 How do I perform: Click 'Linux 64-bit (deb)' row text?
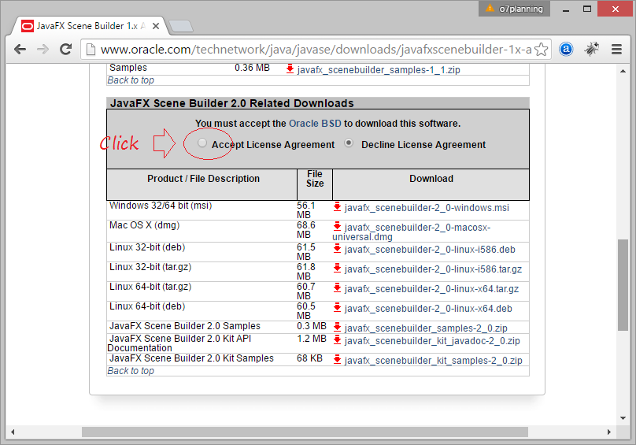click(x=147, y=306)
